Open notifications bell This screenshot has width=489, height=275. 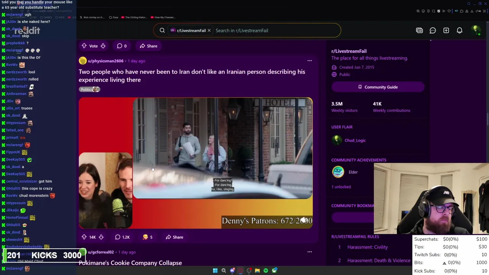coord(460,31)
